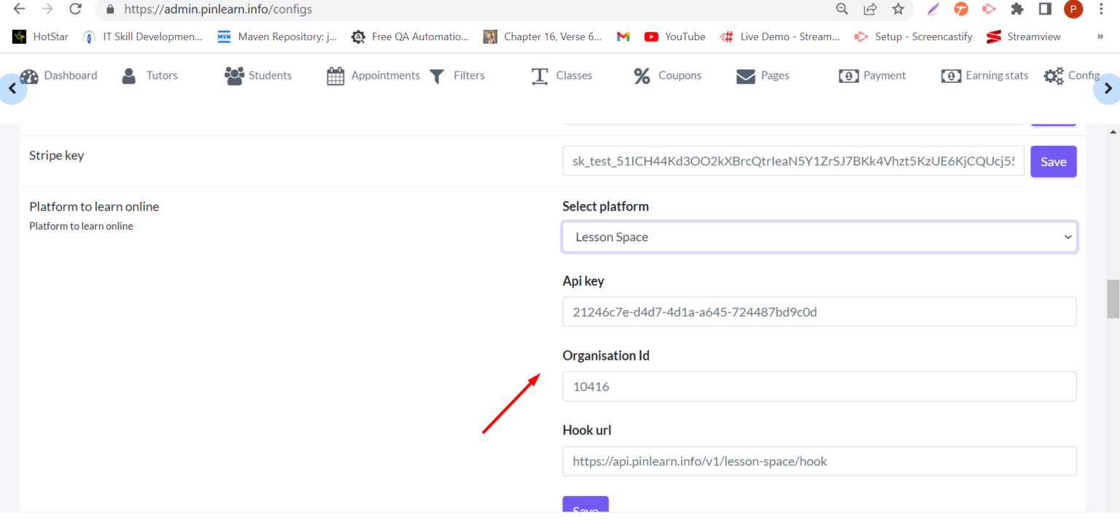The width and height of the screenshot is (1120, 531).
Task: Click inside the Api key input field
Action: pos(819,311)
